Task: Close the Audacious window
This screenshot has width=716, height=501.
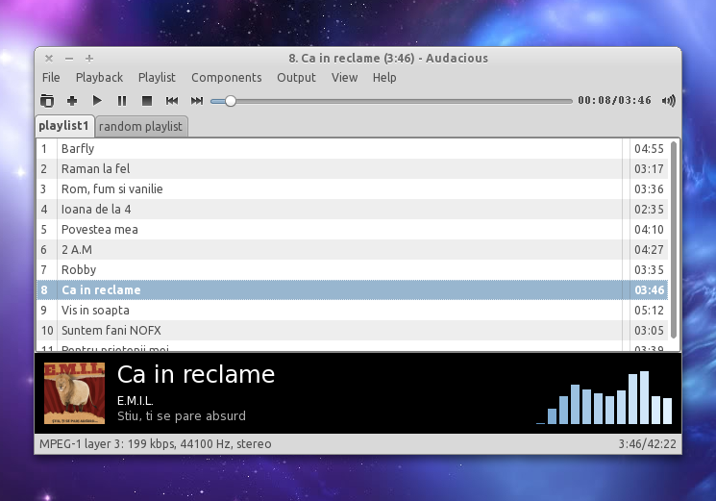Action: pos(49,59)
